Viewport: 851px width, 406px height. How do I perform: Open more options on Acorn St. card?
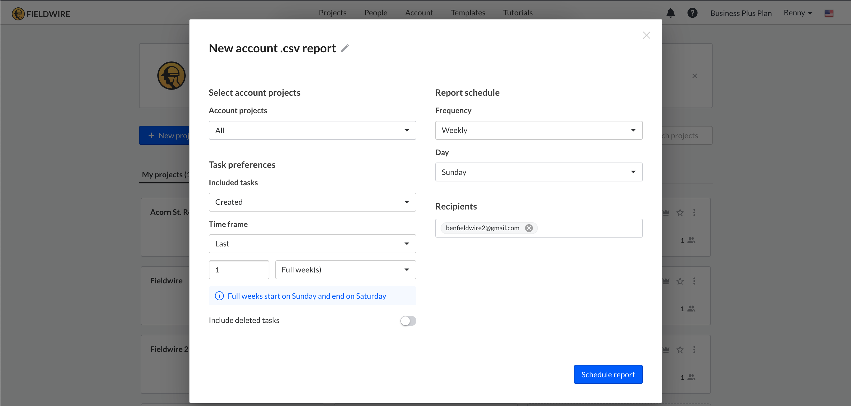coord(694,212)
